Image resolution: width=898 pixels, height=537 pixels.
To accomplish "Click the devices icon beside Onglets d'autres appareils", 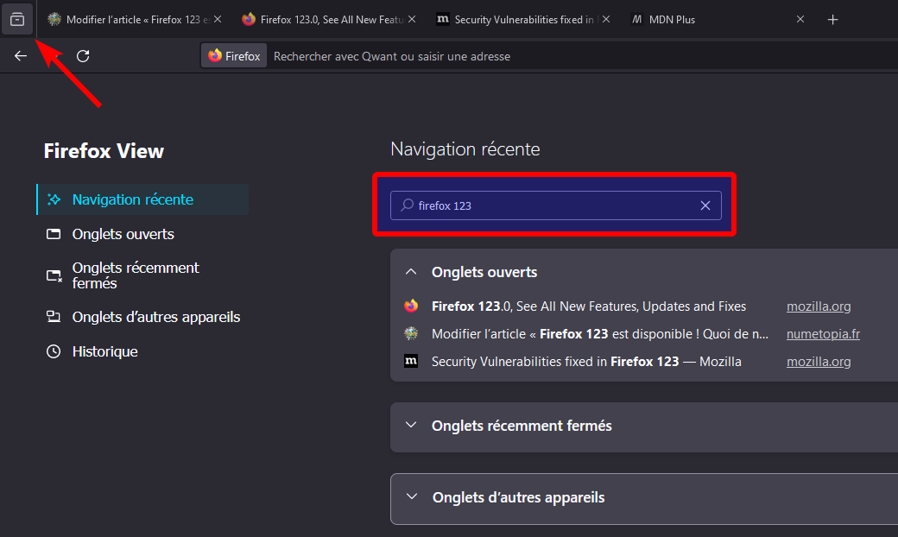I will 54,317.
